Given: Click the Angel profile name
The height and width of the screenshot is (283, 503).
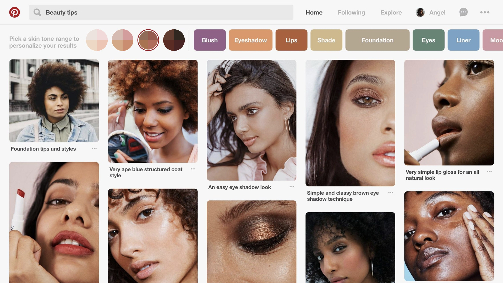Looking at the screenshot, I should click(437, 12).
